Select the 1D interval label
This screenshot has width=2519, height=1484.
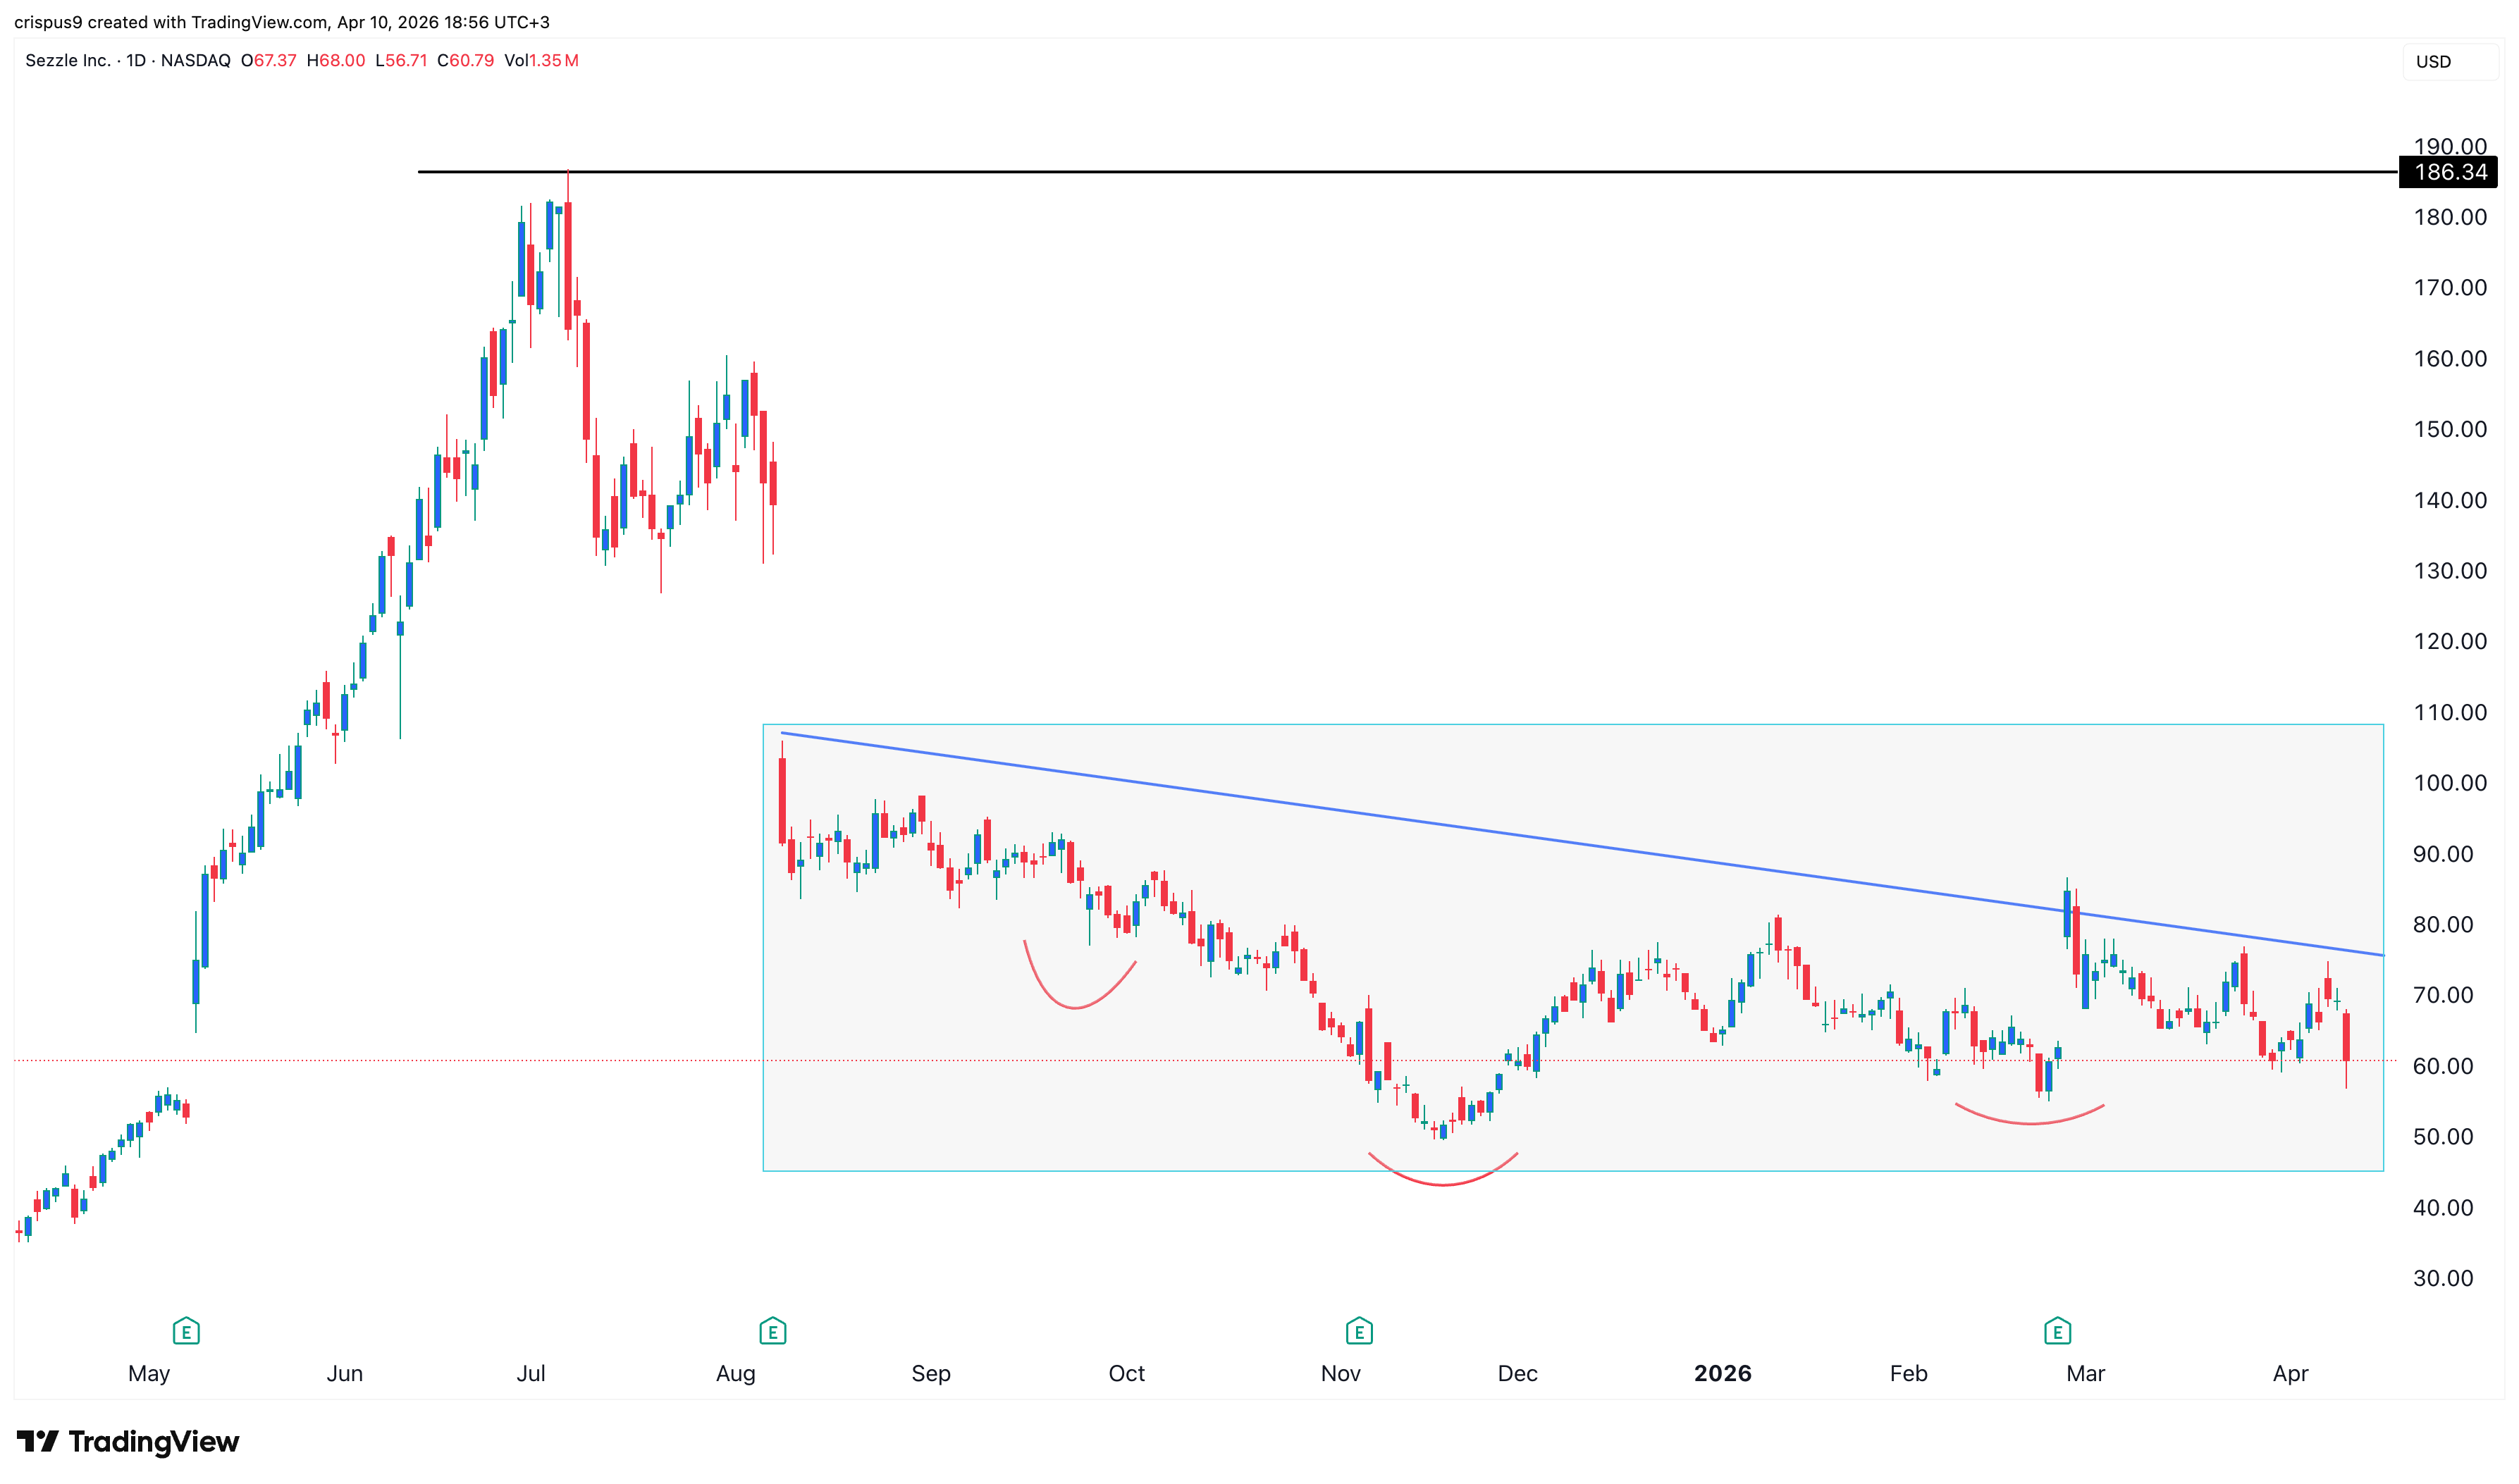tap(136, 61)
